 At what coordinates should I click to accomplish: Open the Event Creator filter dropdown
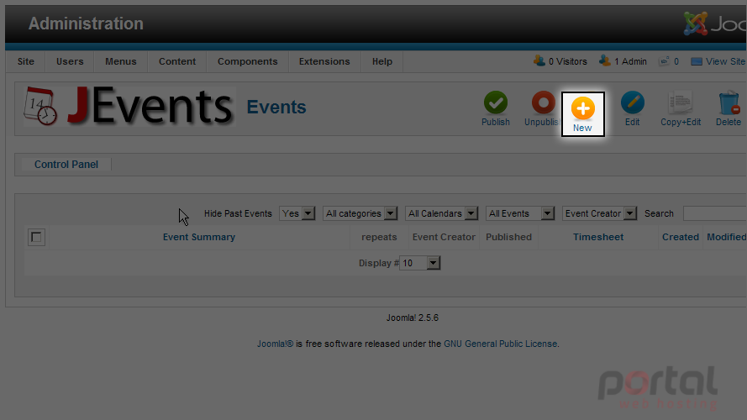click(599, 213)
